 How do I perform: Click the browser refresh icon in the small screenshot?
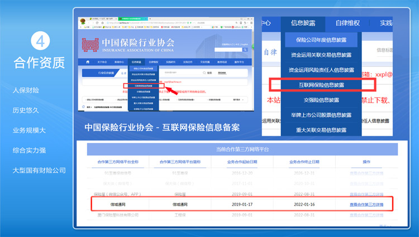(97, 23)
